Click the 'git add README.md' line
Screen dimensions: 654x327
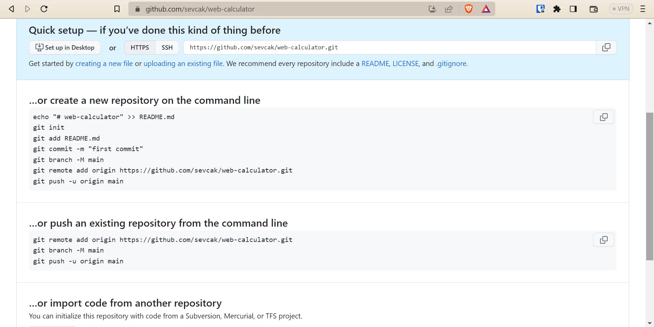66,138
